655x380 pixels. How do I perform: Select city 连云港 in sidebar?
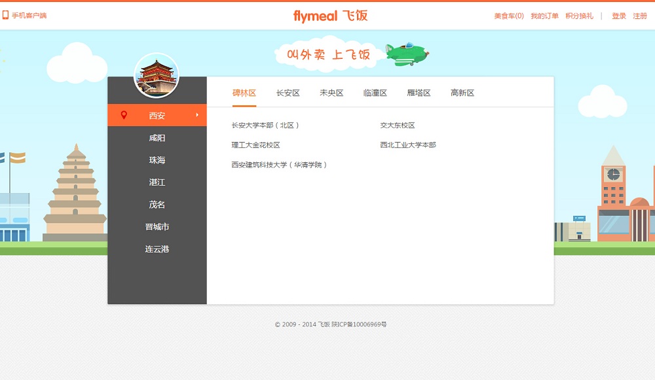click(x=157, y=249)
